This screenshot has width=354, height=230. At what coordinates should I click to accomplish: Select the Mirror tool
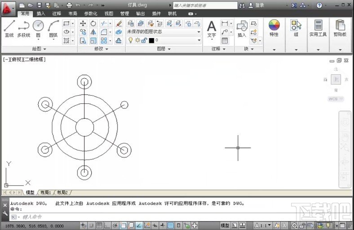coord(93,32)
